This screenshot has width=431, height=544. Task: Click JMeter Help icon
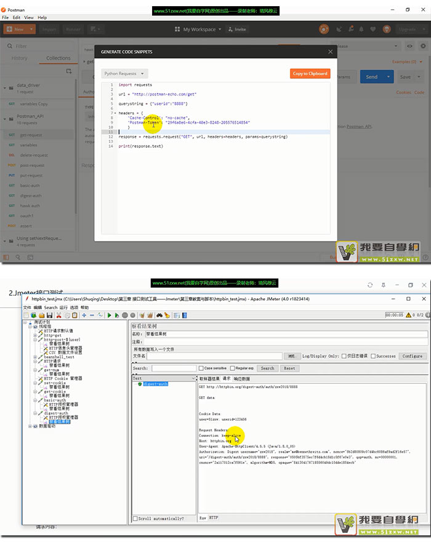[185, 315]
